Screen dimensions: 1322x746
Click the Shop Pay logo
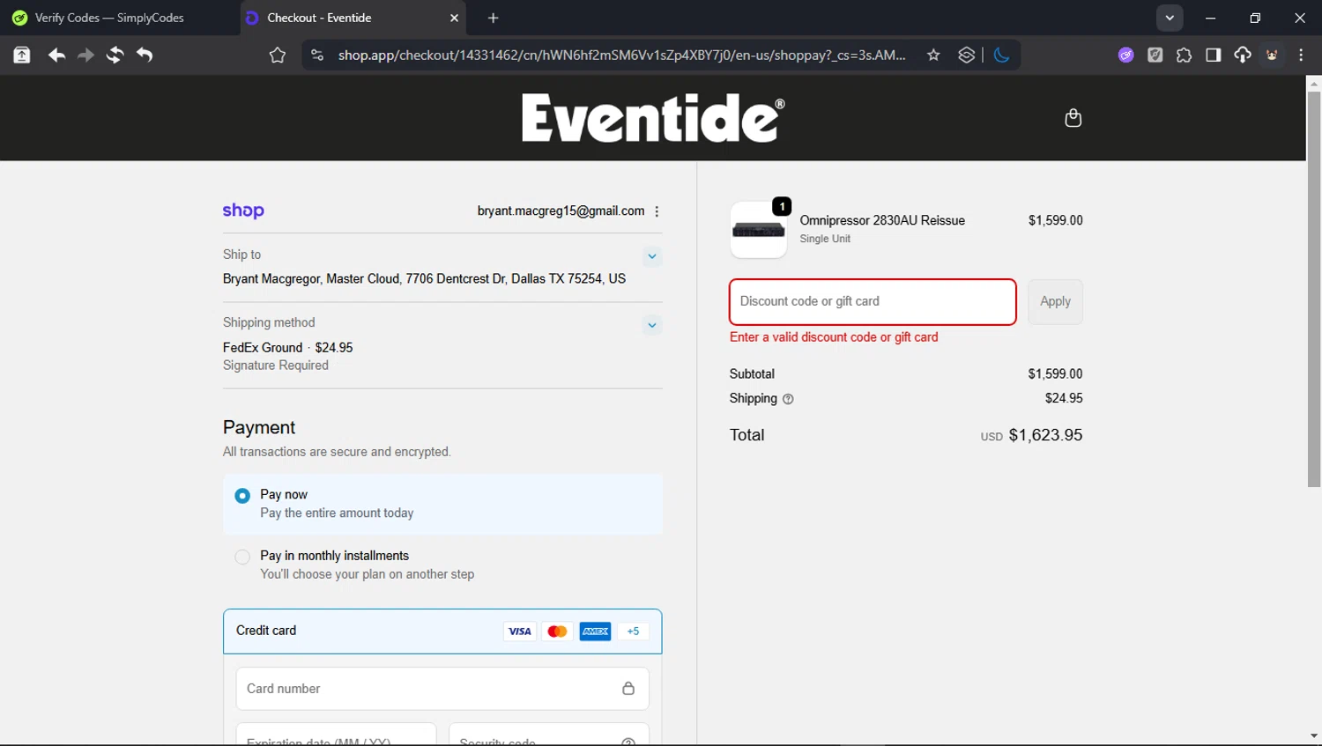[x=243, y=211]
